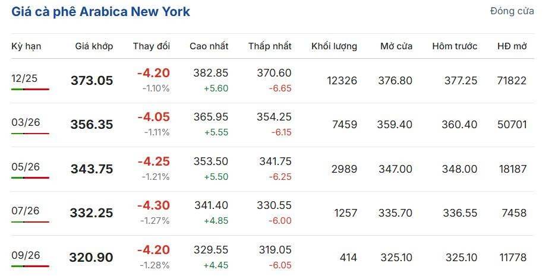Select the 09/26 contract term
Image resolution: width=555 pixels, height=279 pixels.
[26, 255]
